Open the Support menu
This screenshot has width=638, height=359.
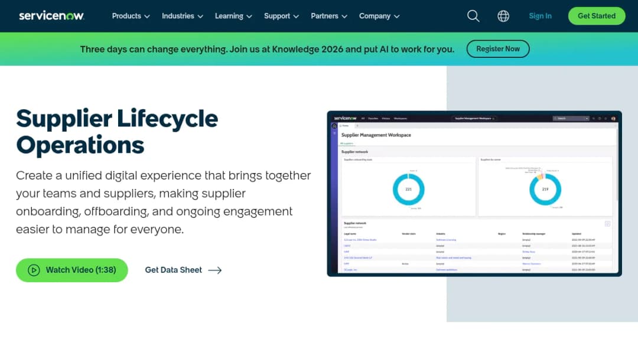tap(281, 17)
